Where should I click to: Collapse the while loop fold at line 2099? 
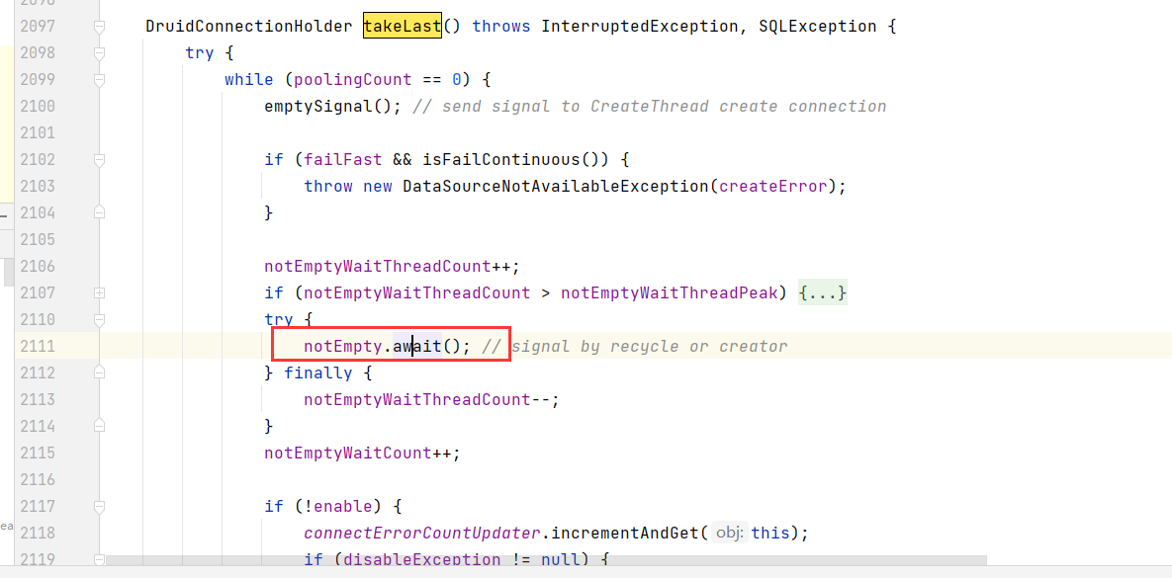point(100,80)
